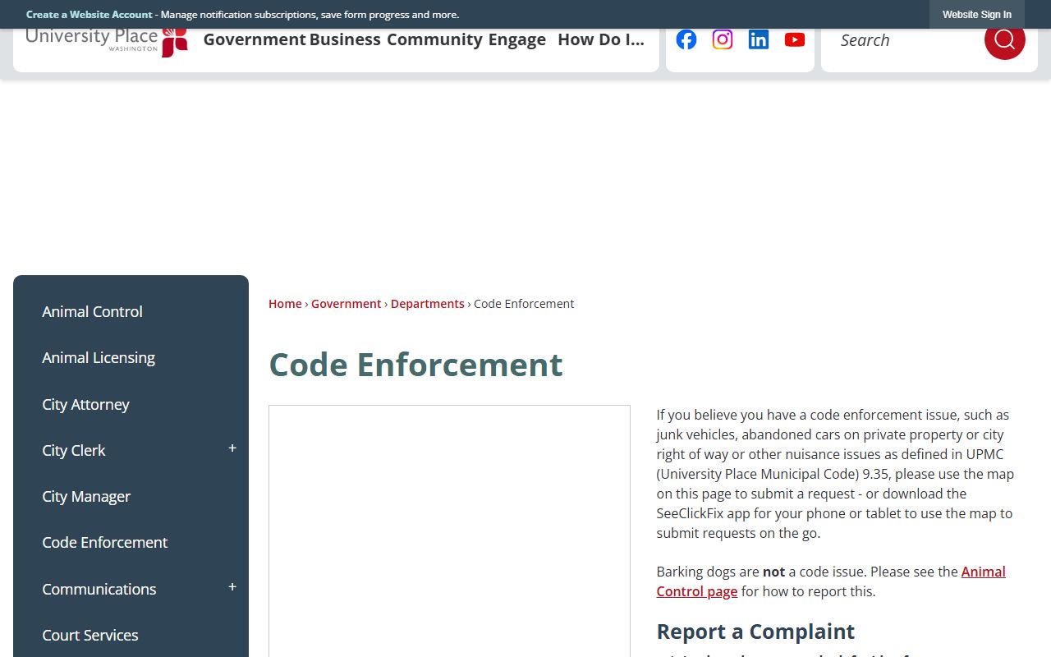This screenshot has height=657, width=1051.
Task: Open the Government menu
Action: pyautogui.click(x=255, y=40)
